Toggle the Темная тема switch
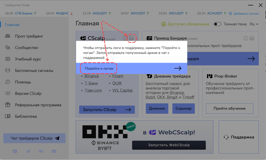This screenshot has width=266, height=160. click(x=217, y=24)
